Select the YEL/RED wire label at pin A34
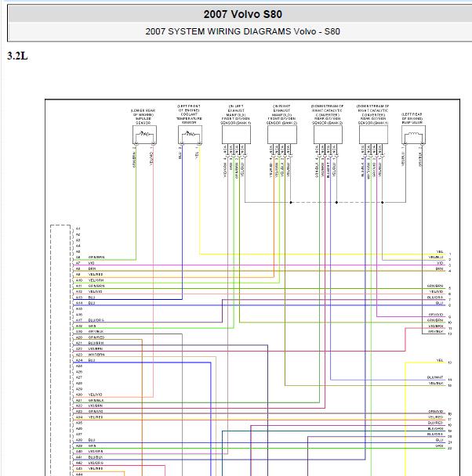The height and width of the screenshot is (476, 472). 96,417
